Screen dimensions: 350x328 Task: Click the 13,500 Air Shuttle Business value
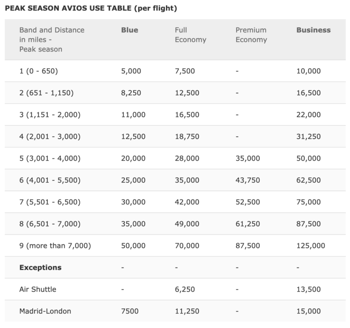pos(309,289)
